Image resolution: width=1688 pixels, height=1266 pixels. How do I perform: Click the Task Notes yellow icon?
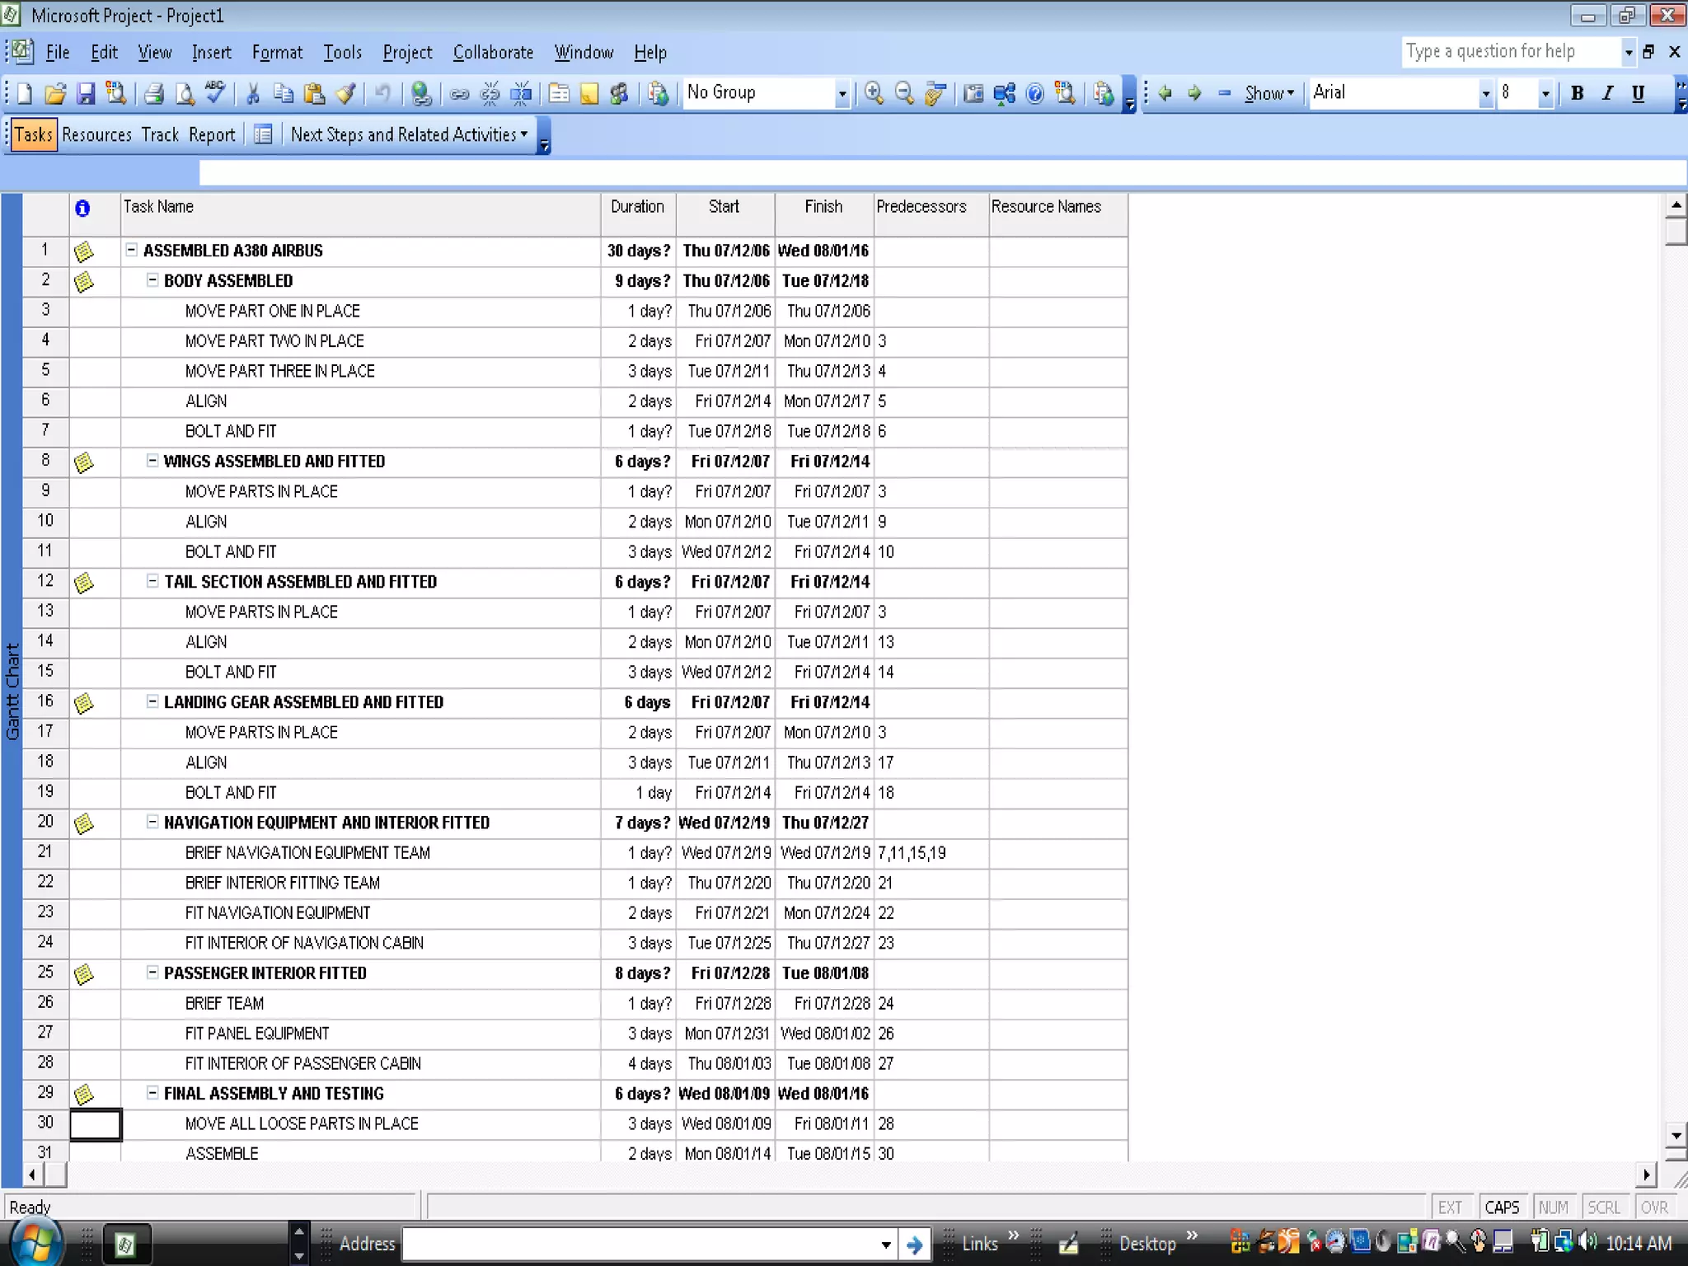pos(589,94)
